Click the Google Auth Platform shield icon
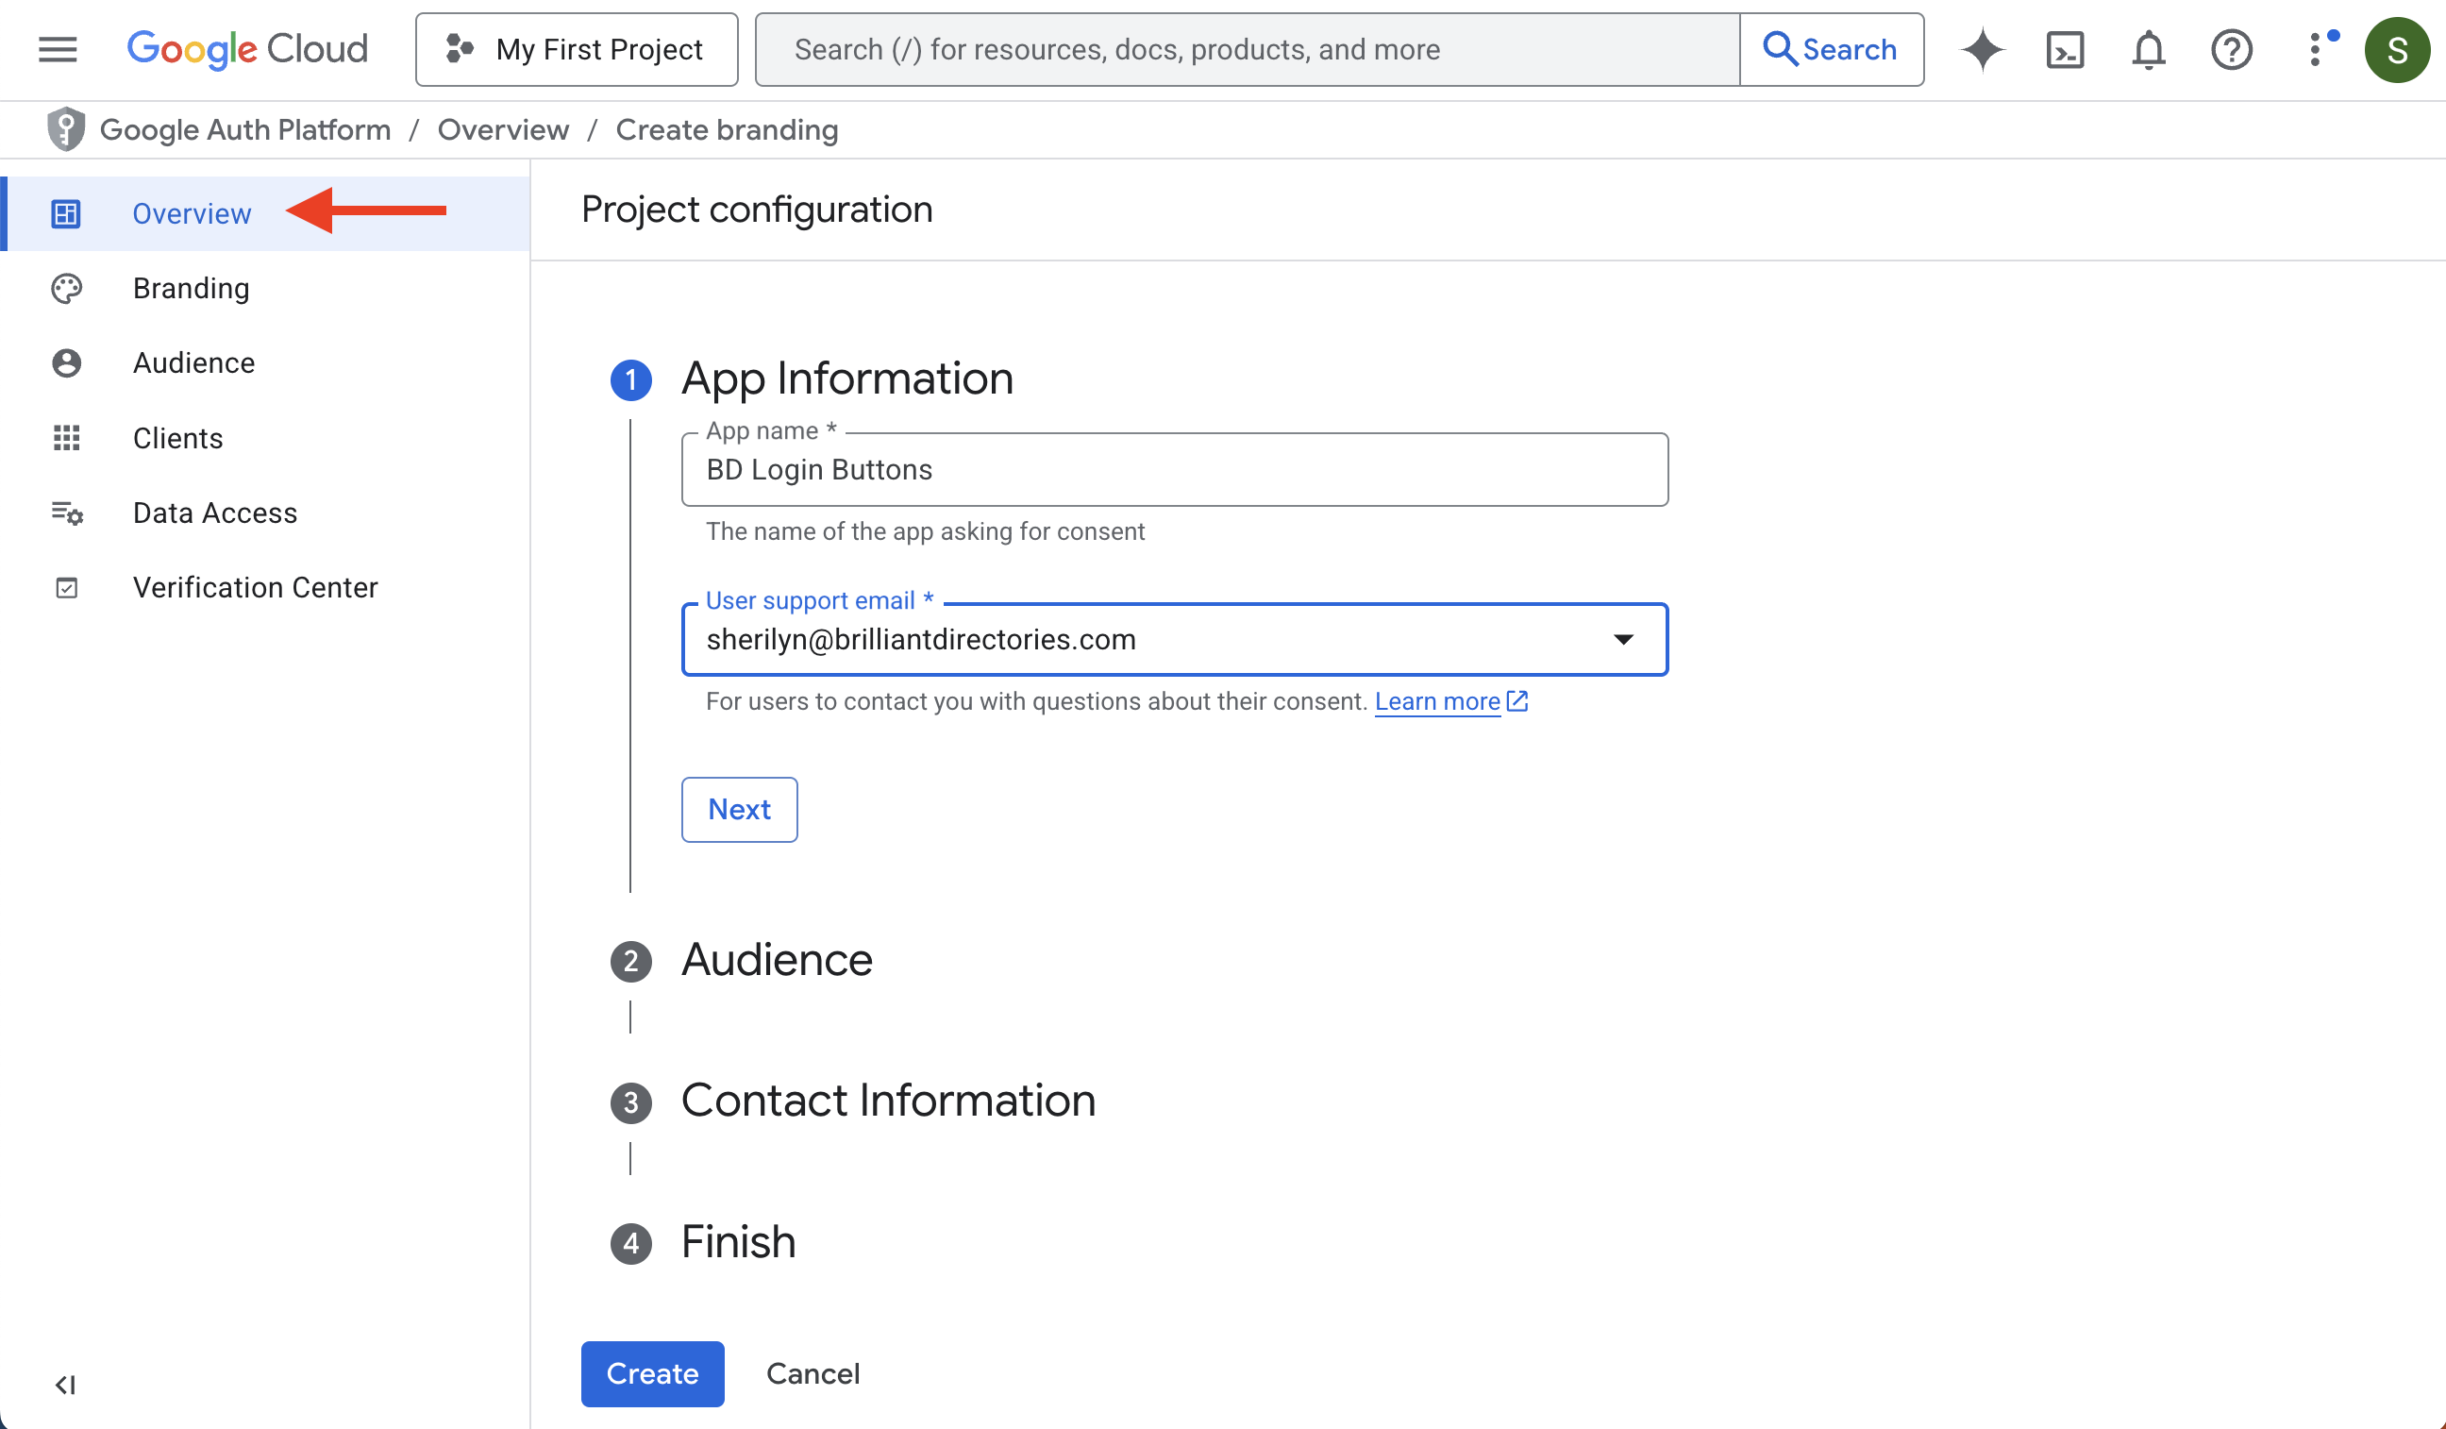Screen dimensions: 2446x1429 [x=65, y=129]
